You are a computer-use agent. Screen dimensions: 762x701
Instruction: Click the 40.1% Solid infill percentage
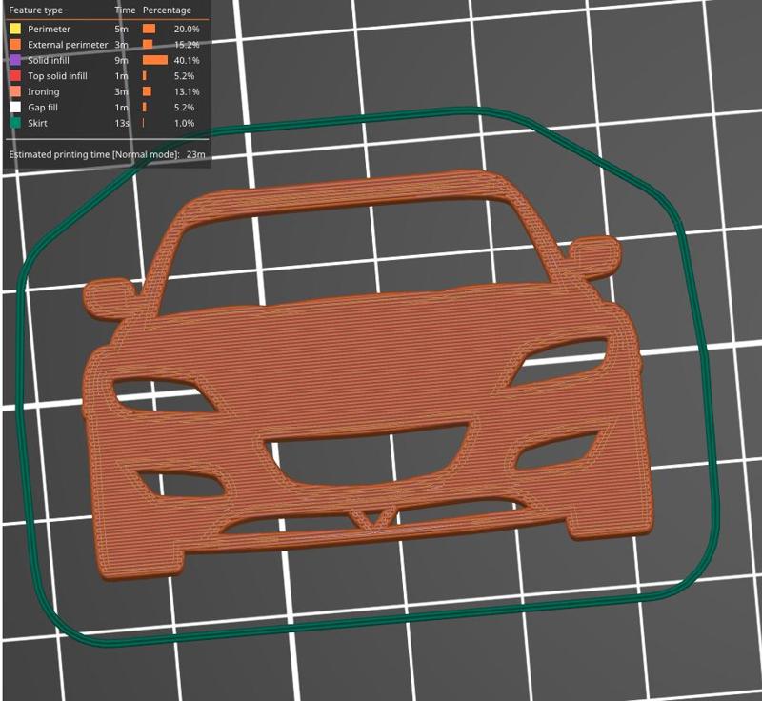[x=187, y=60]
